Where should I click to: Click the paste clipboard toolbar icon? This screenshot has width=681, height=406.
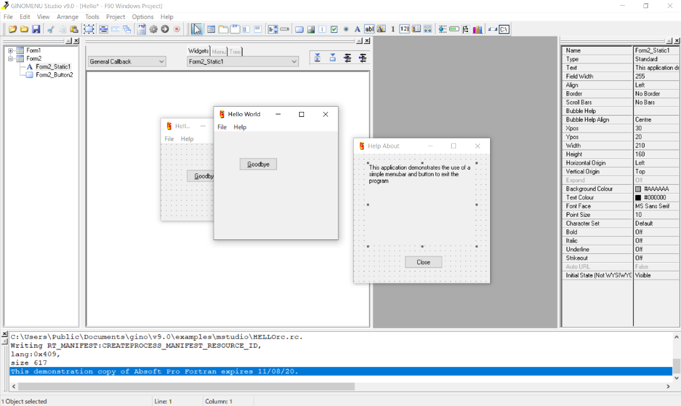point(74,29)
